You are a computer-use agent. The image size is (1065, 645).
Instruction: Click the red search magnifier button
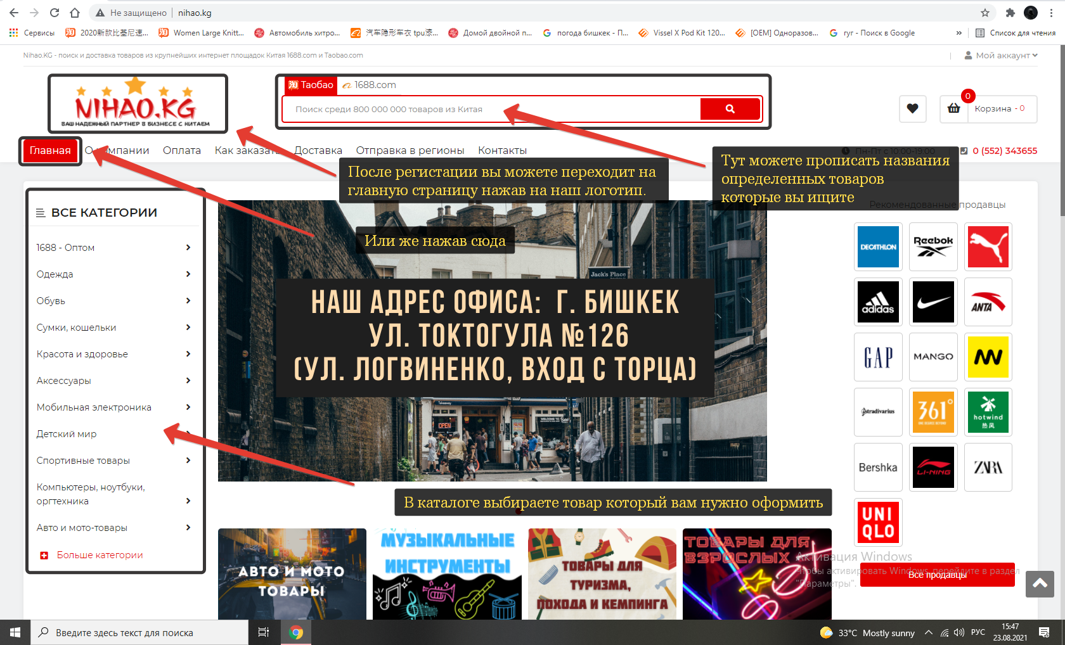(x=730, y=109)
